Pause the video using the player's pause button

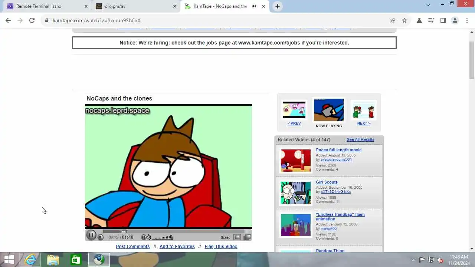pyautogui.click(x=91, y=235)
